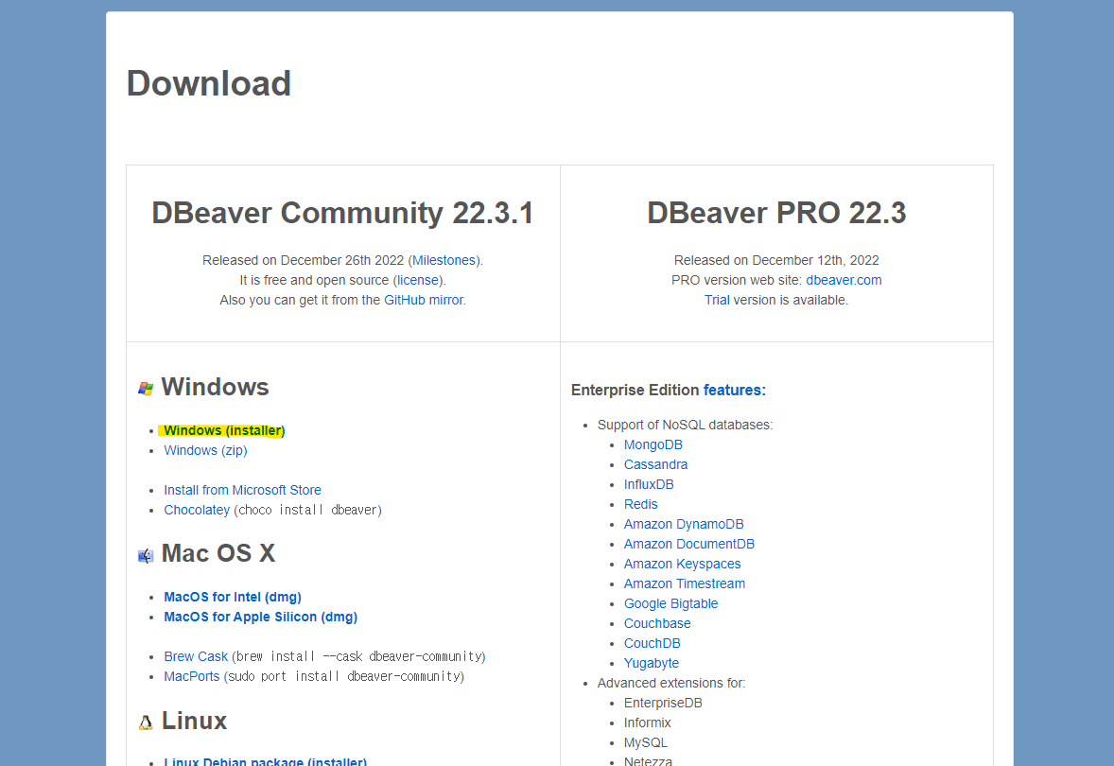Click the 'sudo port install dbeaver-community' command
The height and width of the screenshot is (766, 1114).
(344, 676)
